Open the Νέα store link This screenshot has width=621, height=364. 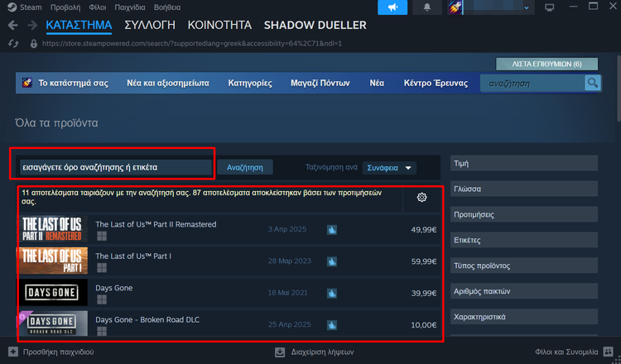coord(377,83)
